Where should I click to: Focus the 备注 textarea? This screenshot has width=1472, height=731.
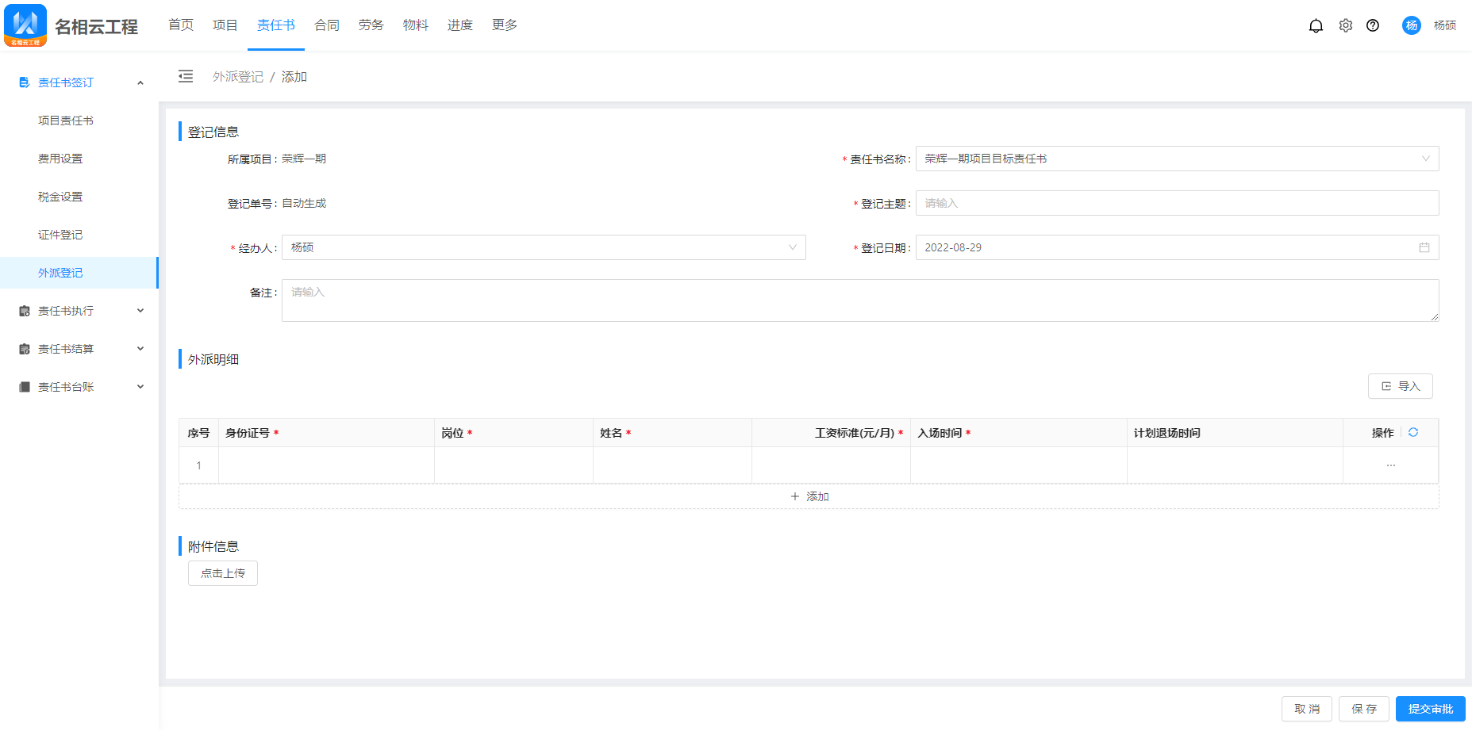[860, 300]
